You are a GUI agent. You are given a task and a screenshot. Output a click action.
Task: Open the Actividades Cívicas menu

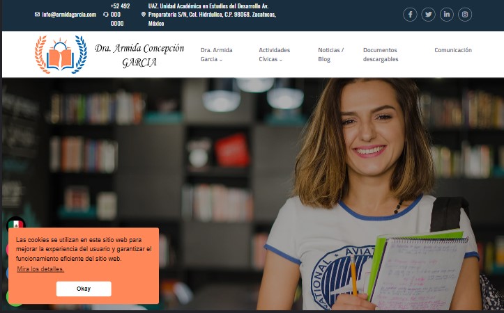pos(274,54)
